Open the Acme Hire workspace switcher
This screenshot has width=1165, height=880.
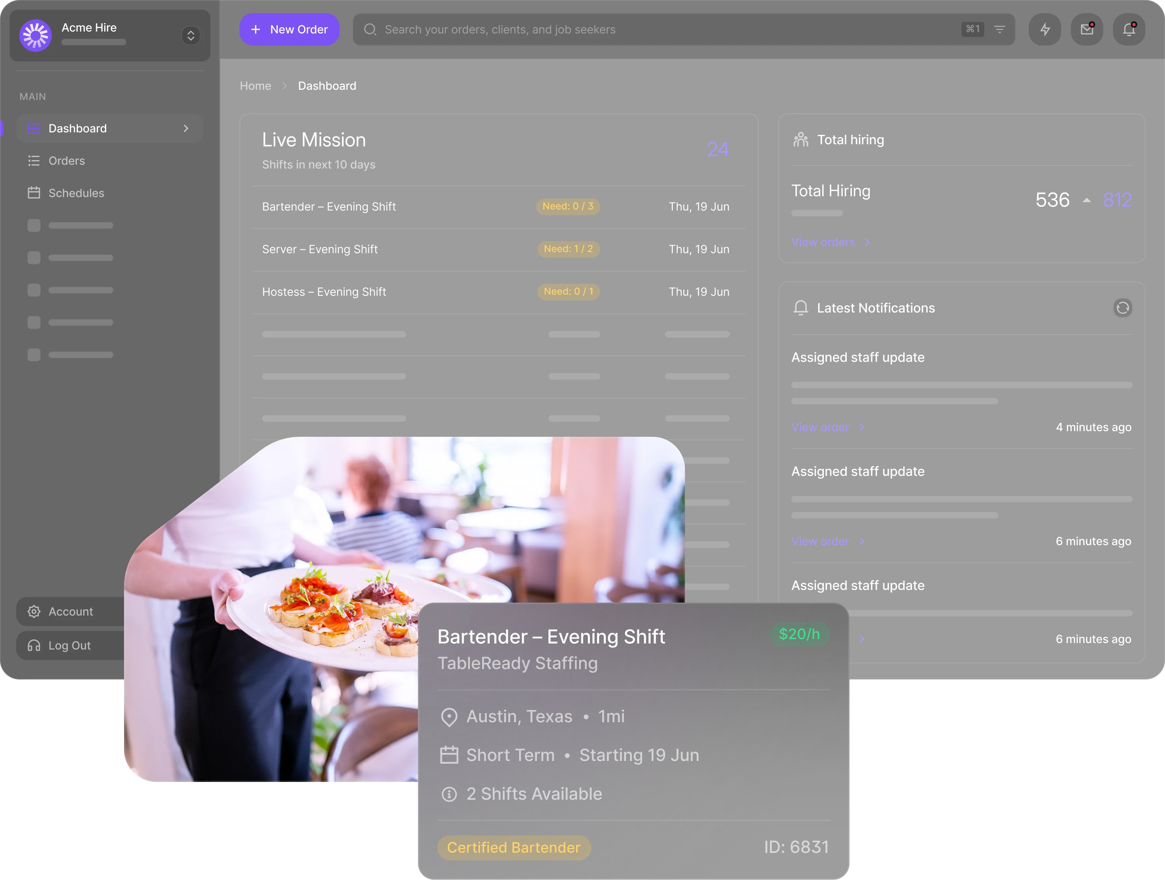click(x=191, y=35)
